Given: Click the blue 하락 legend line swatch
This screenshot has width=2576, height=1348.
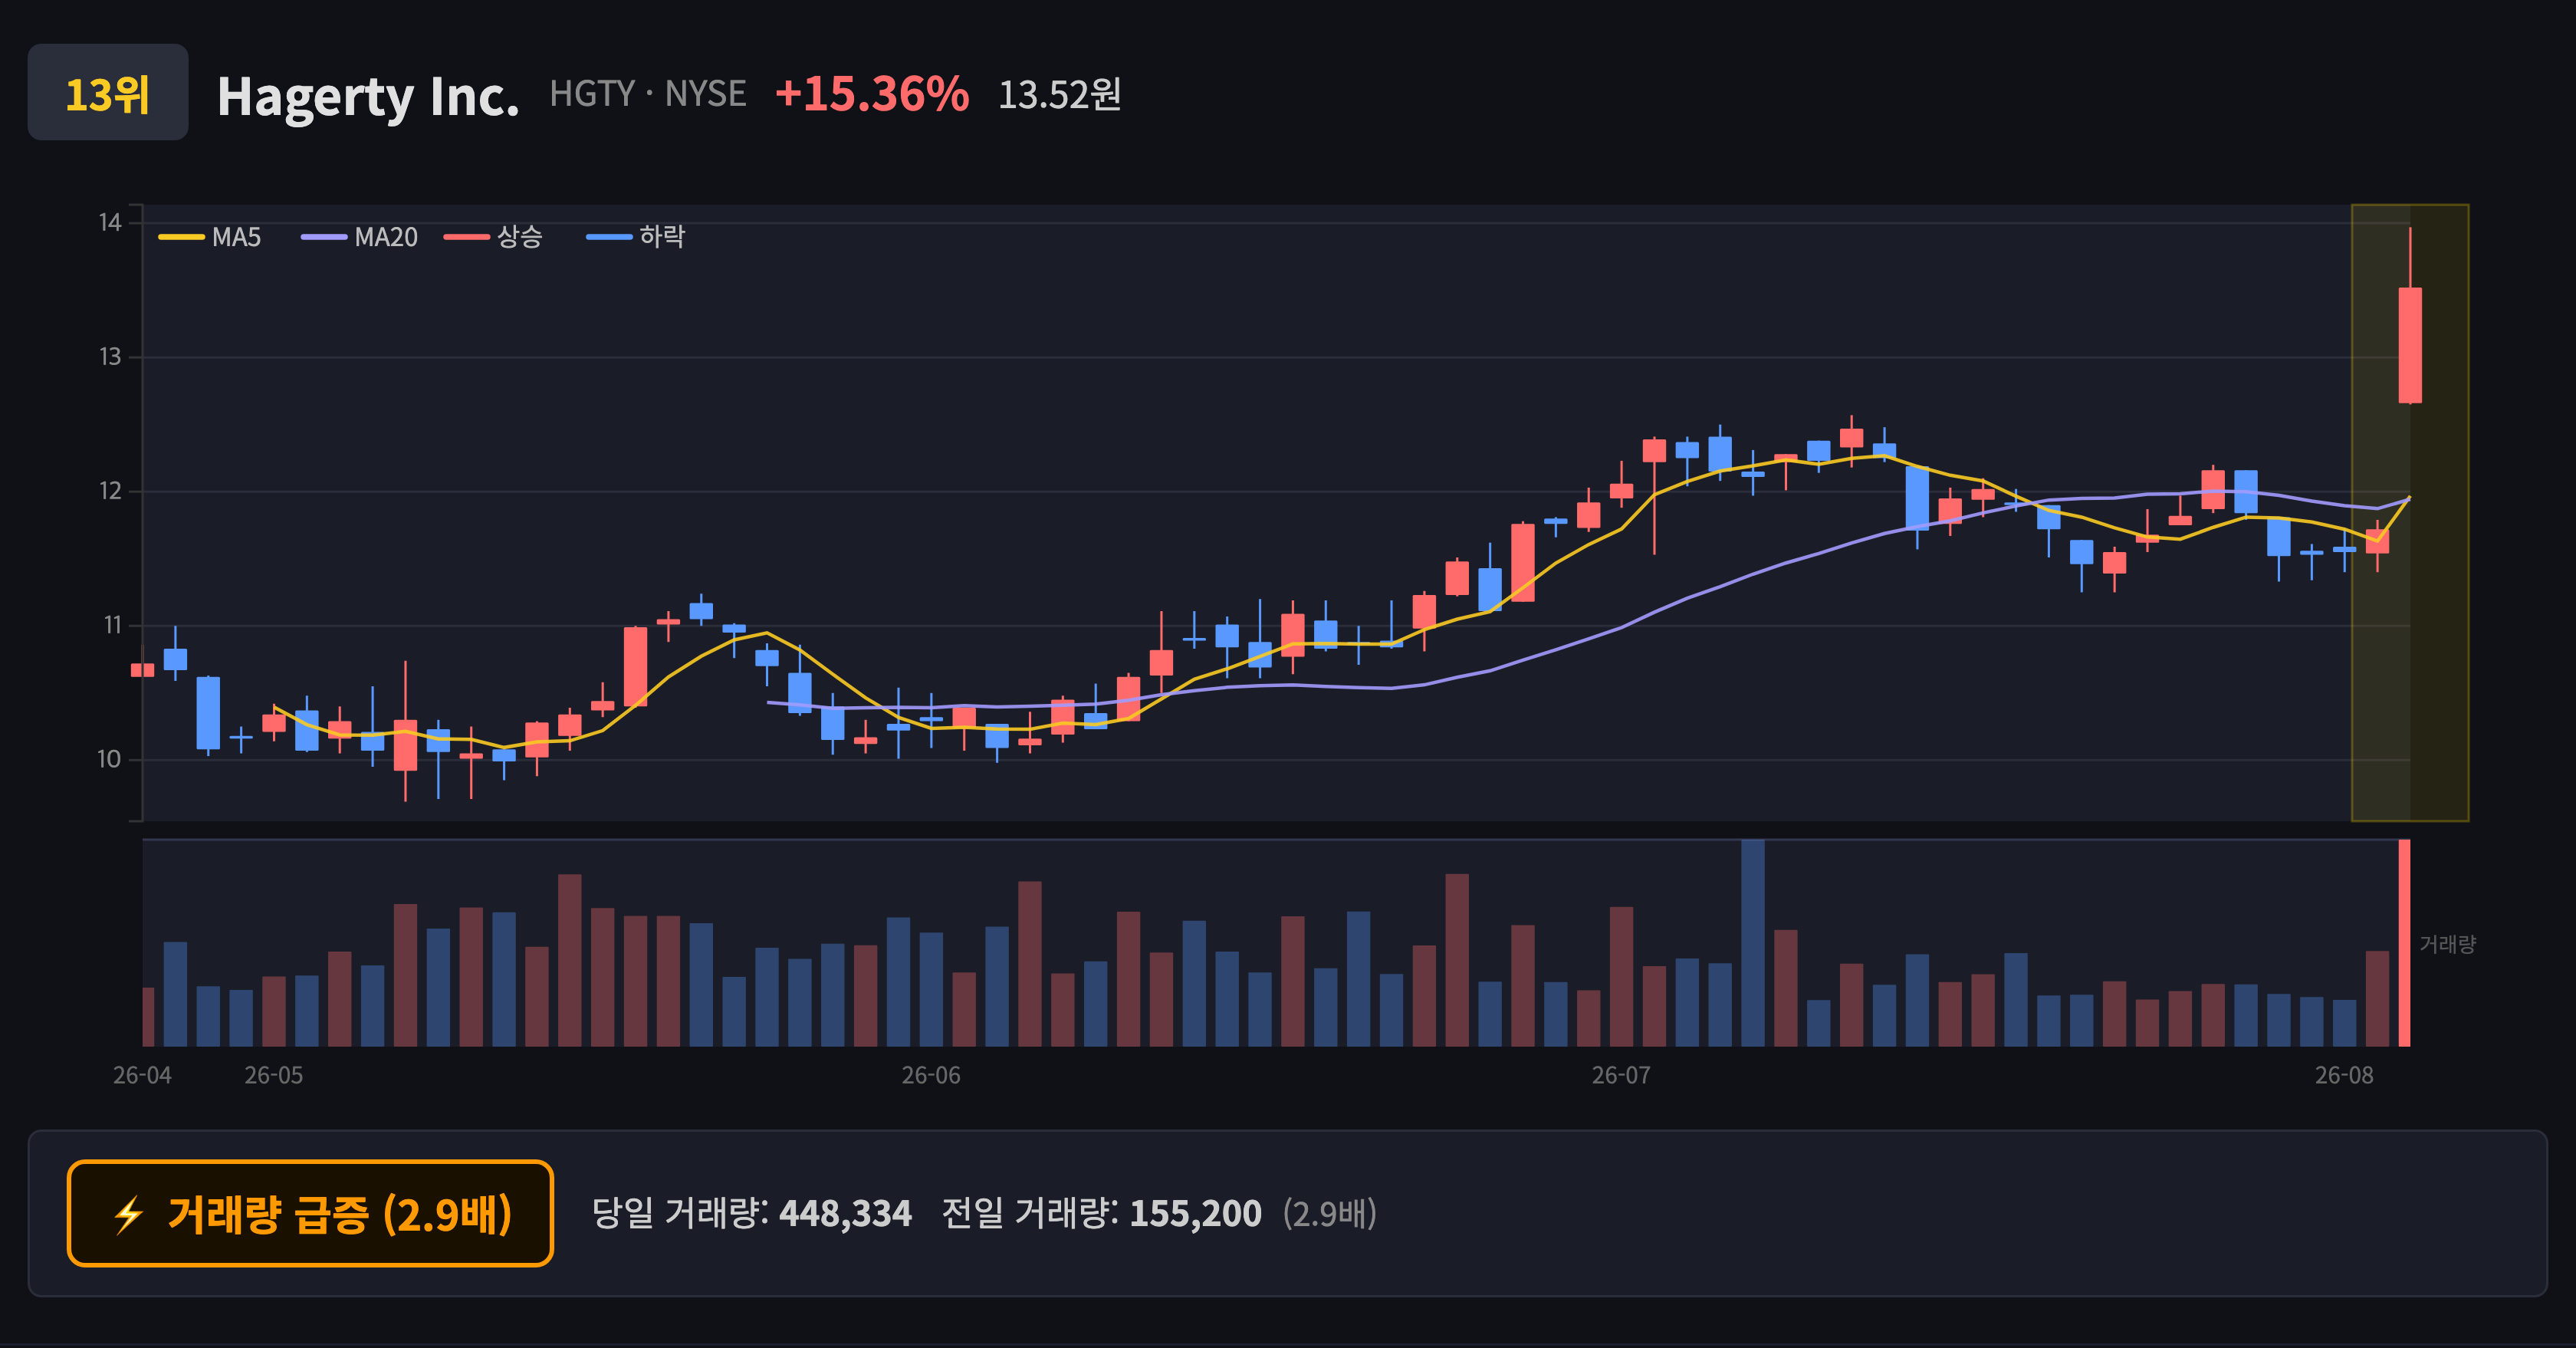Looking at the screenshot, I should tap(609, 237).
